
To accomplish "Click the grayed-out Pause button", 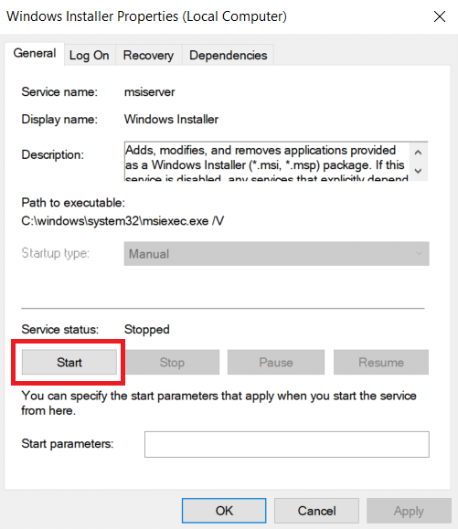I will coord(276,363).
